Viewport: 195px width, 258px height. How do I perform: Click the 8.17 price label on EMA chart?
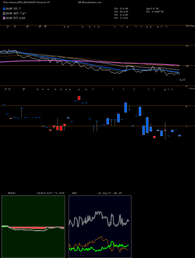[x=183, y=80]
